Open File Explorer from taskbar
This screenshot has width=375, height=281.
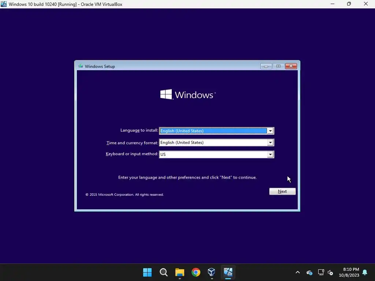(x=179, y=272)
